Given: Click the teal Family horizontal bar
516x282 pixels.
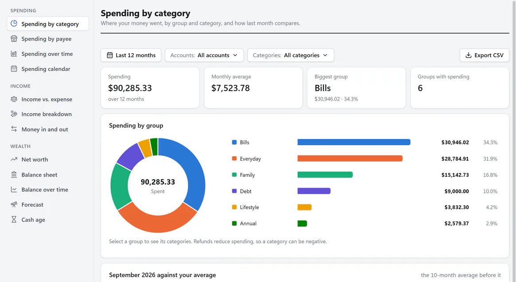Looking at the screenshot, I should coord(325,174).
